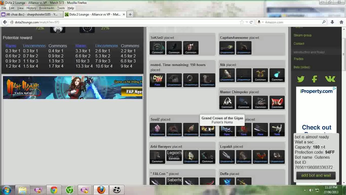Click SoulZ's first Uncommon item

[x=157, y=130]
